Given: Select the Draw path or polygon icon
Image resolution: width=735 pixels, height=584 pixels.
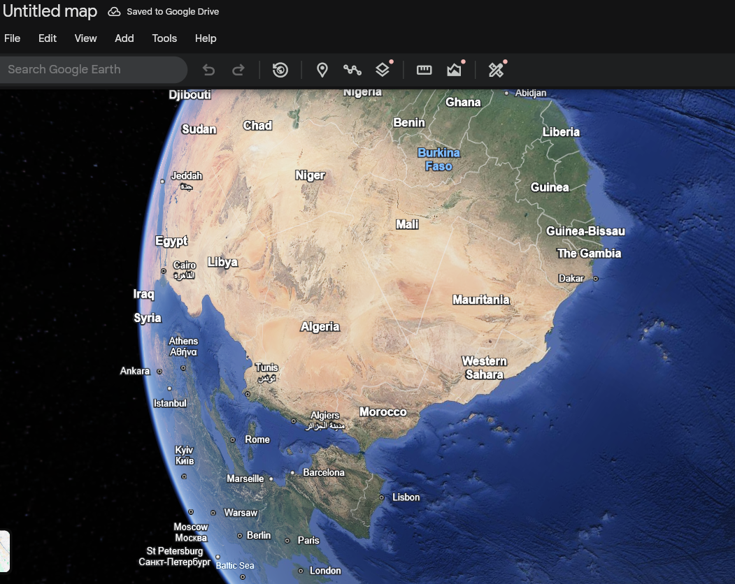Looking at the screenshot, I should click(x=352, y=70).
